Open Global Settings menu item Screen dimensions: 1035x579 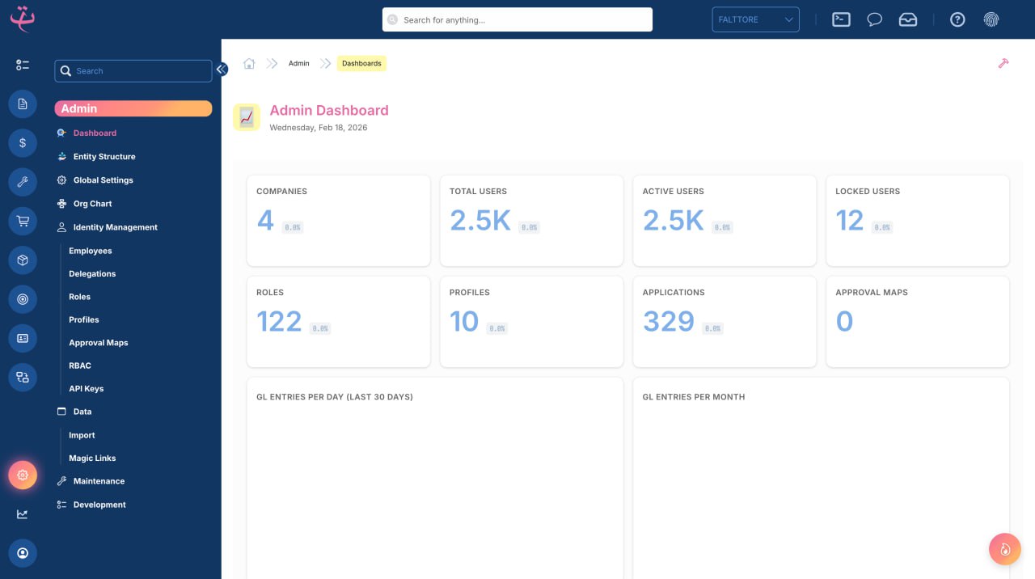coord(103,180)
